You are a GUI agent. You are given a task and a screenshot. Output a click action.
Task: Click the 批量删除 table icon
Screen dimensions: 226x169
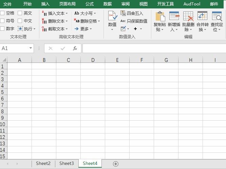point(188,16)
